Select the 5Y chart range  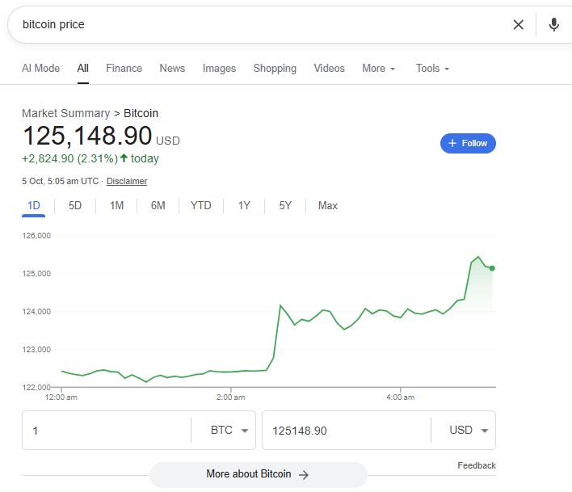click(285, 206)
